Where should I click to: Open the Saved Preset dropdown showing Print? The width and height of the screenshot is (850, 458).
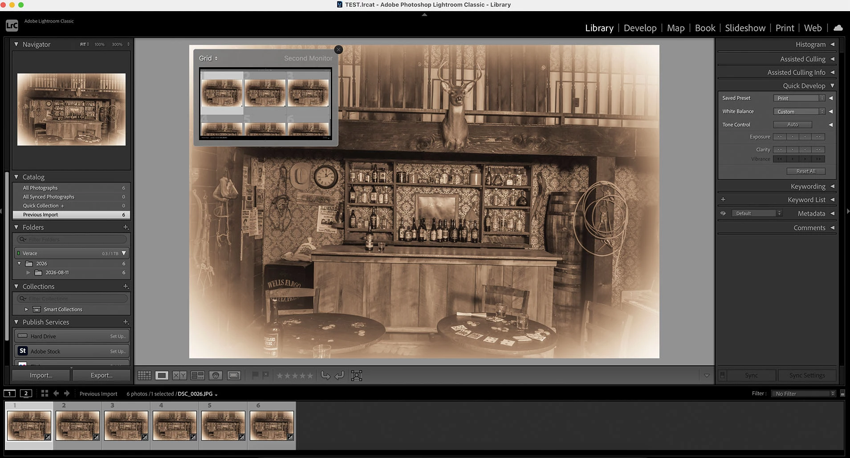799,98
